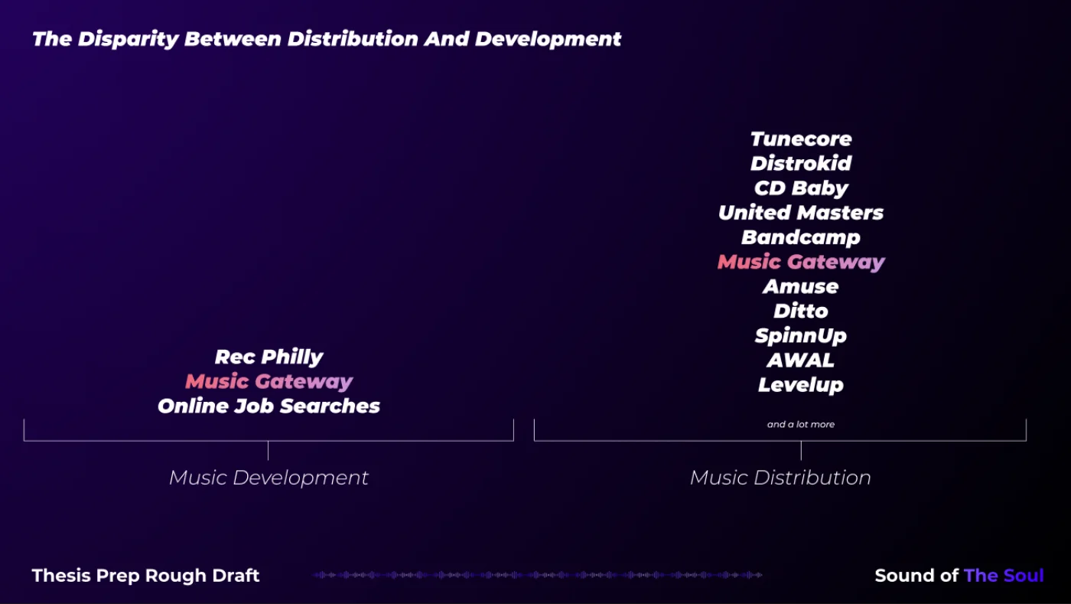Select 'Tunecore' in the distribution list
The height and width of the screenshot is (604, 1071).
801,139
